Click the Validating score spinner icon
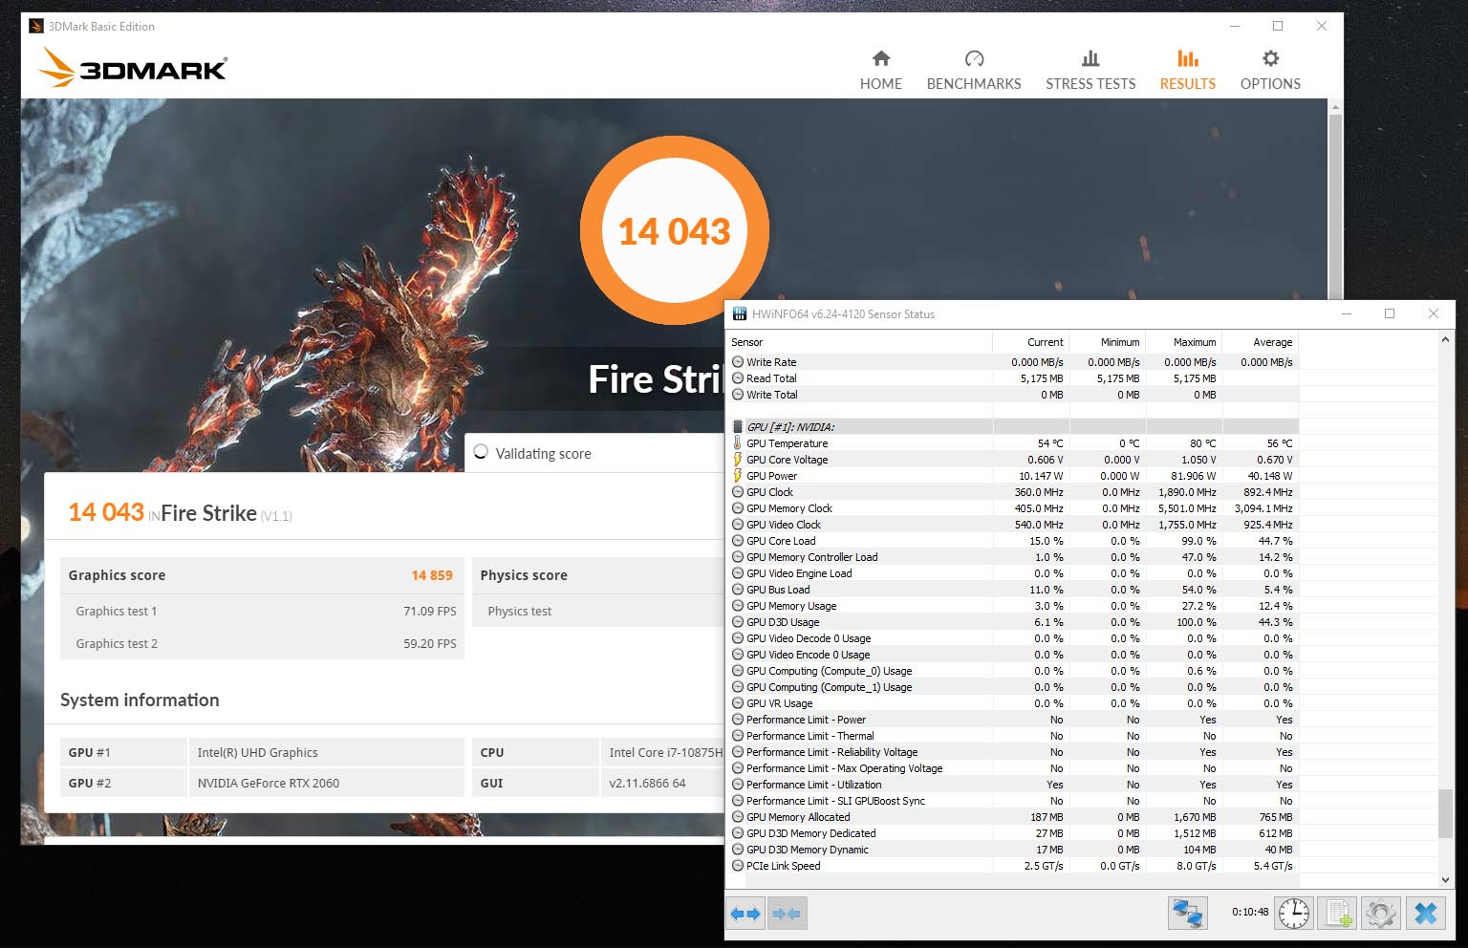The height and width of the screenshot is (948, 1468). pos(481,452)
